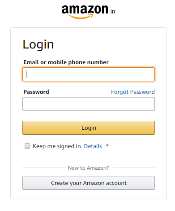This screenshot has height=211, width=175.
Task: Tick the Keep me signed in checkbox
Action: pos(27,146)
